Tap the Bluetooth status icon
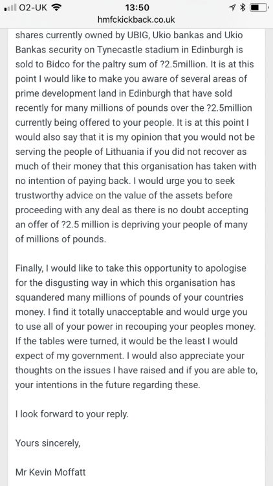The width and height of the screenshot is (273, 486). tap(243, 7)
